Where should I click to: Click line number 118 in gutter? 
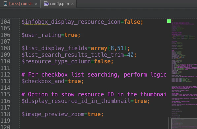click(5, 114)
